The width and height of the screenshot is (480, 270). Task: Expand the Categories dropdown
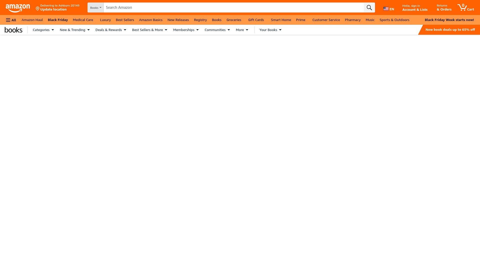click(43, 30)
